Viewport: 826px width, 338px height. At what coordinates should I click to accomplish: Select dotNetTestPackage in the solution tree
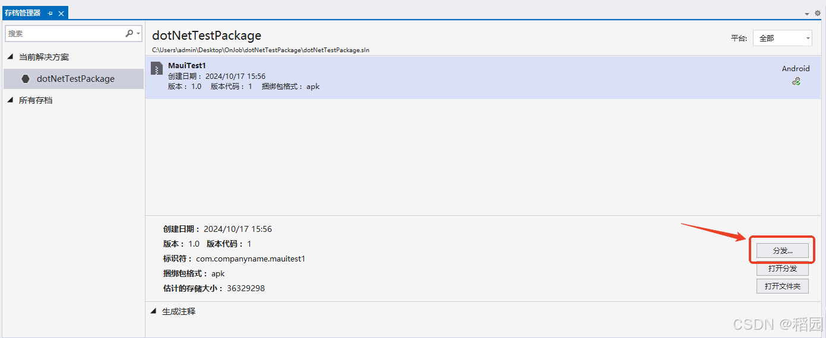coord(74,78)
